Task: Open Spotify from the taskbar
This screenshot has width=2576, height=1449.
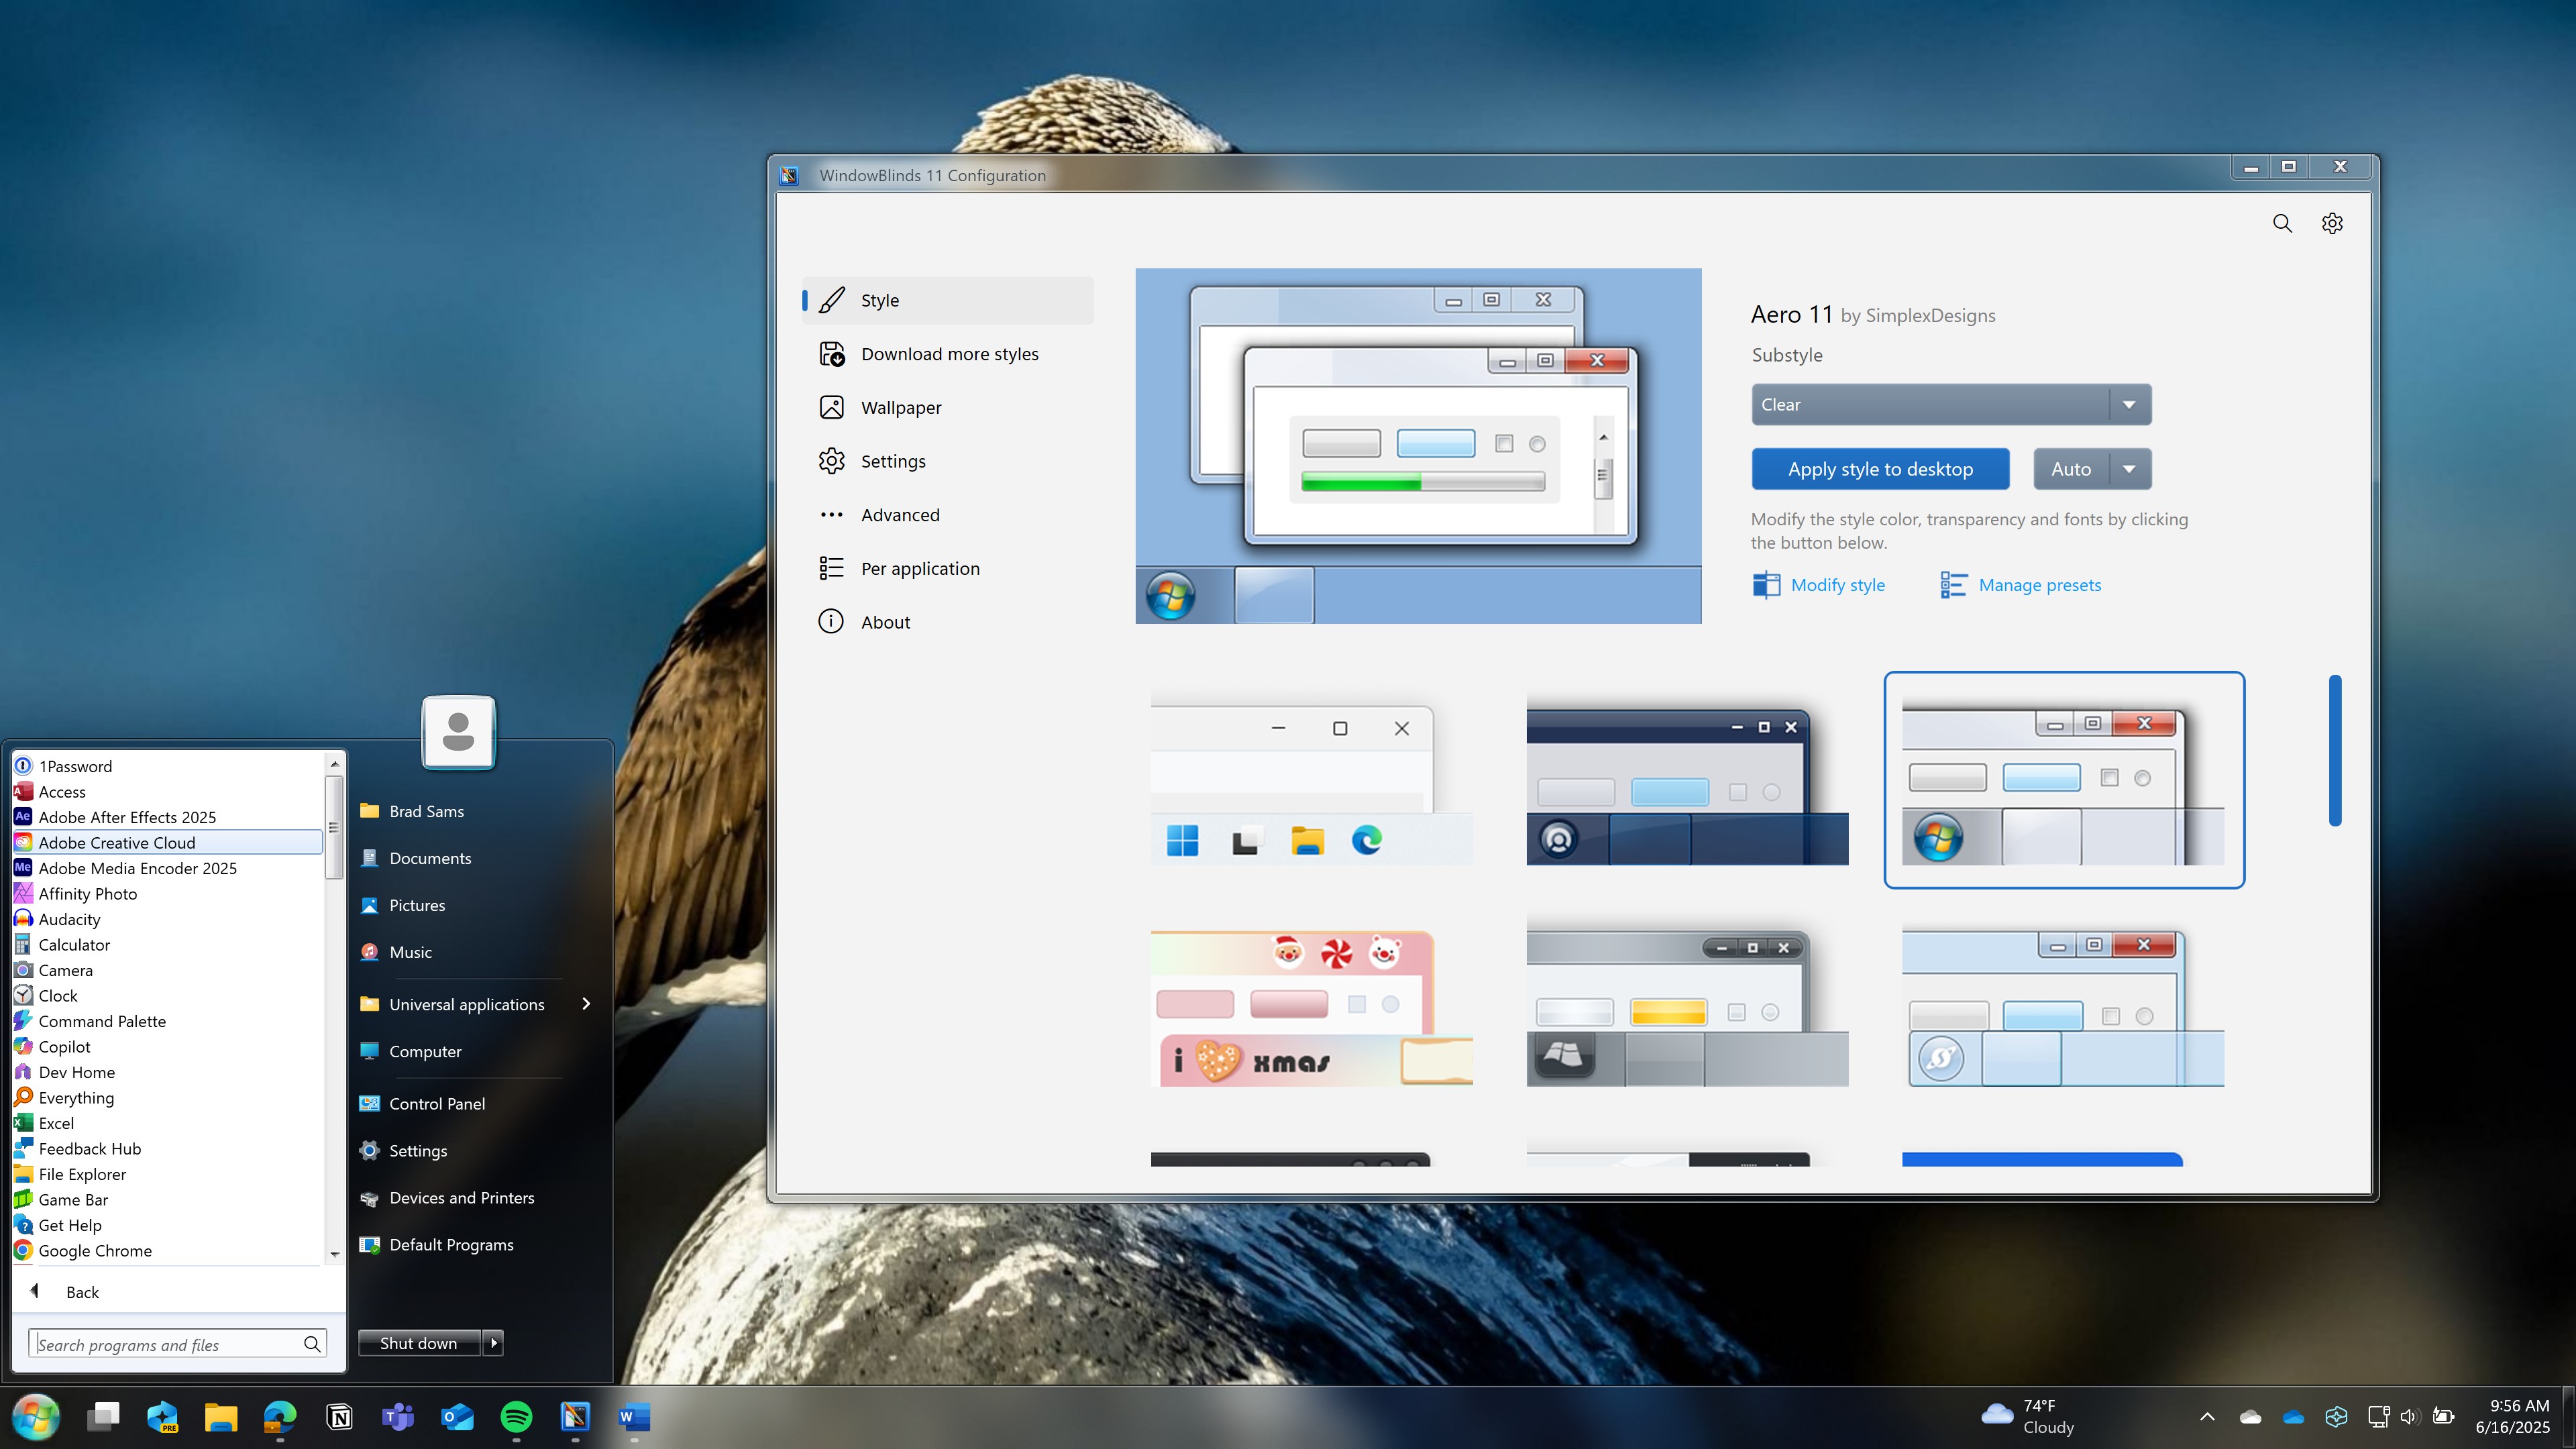Action: click(x=516, y=1417)
